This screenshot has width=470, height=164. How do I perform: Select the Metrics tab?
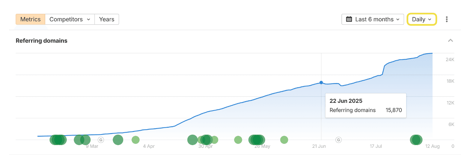coord(30,19)
